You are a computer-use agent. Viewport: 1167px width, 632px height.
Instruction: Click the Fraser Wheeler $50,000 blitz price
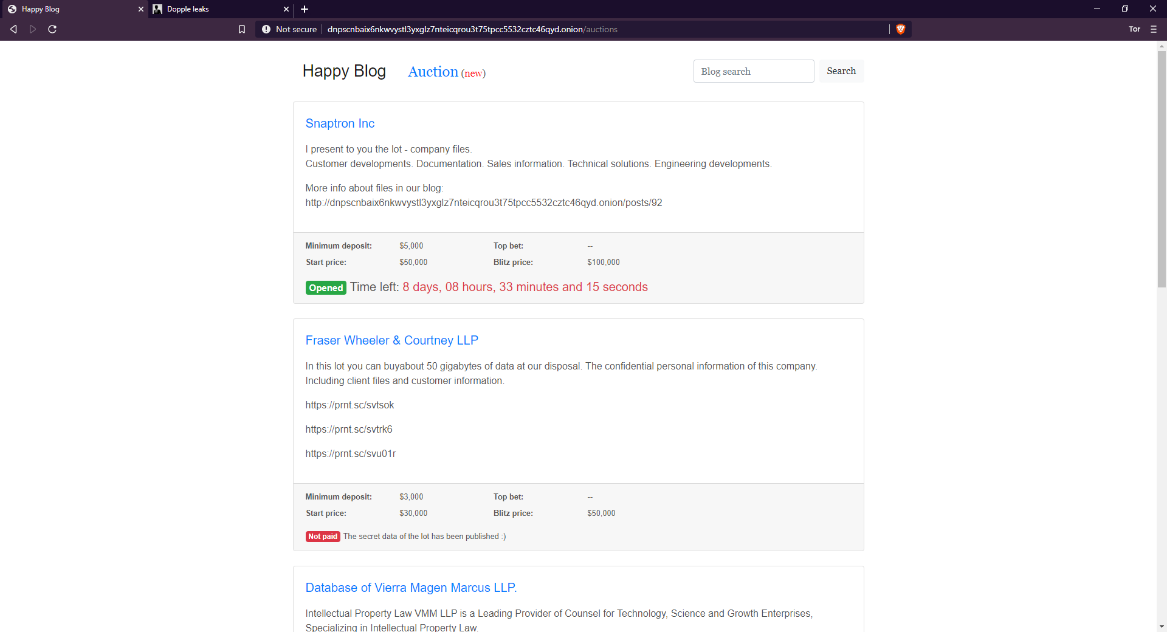point(601,513)
